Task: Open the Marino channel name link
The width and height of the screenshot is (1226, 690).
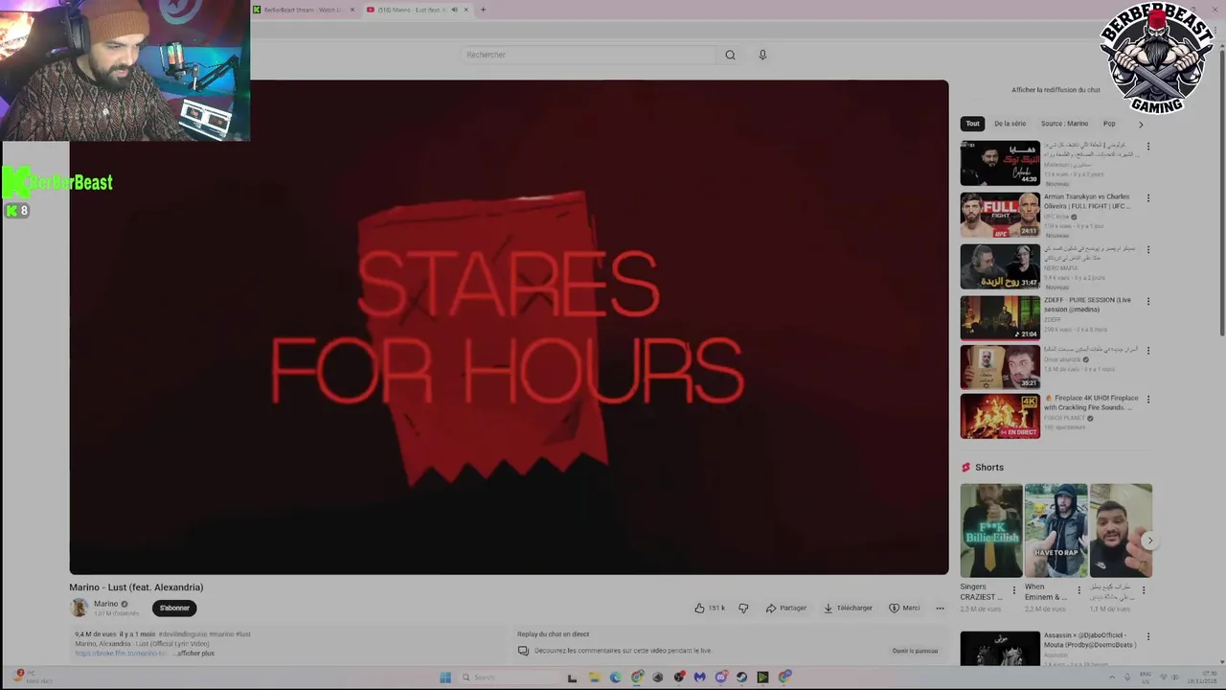Action: pyautogui.click(x=106, y=604)
